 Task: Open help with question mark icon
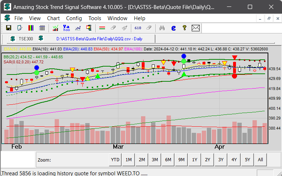184,28
